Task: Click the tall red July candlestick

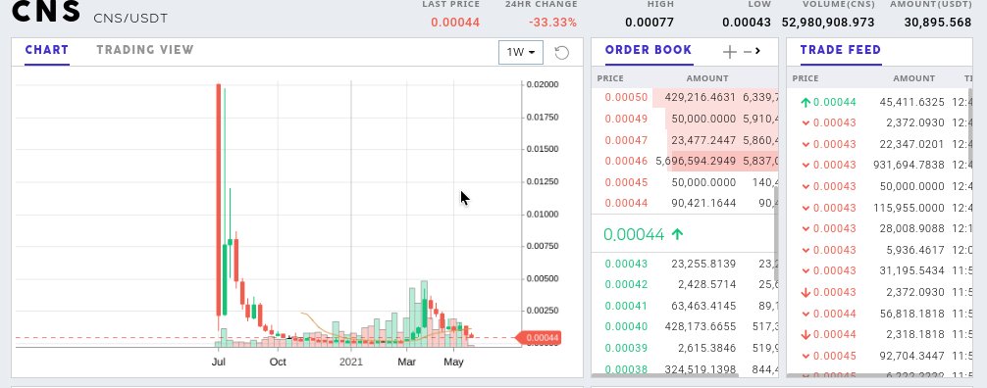Action: [219, 199]
